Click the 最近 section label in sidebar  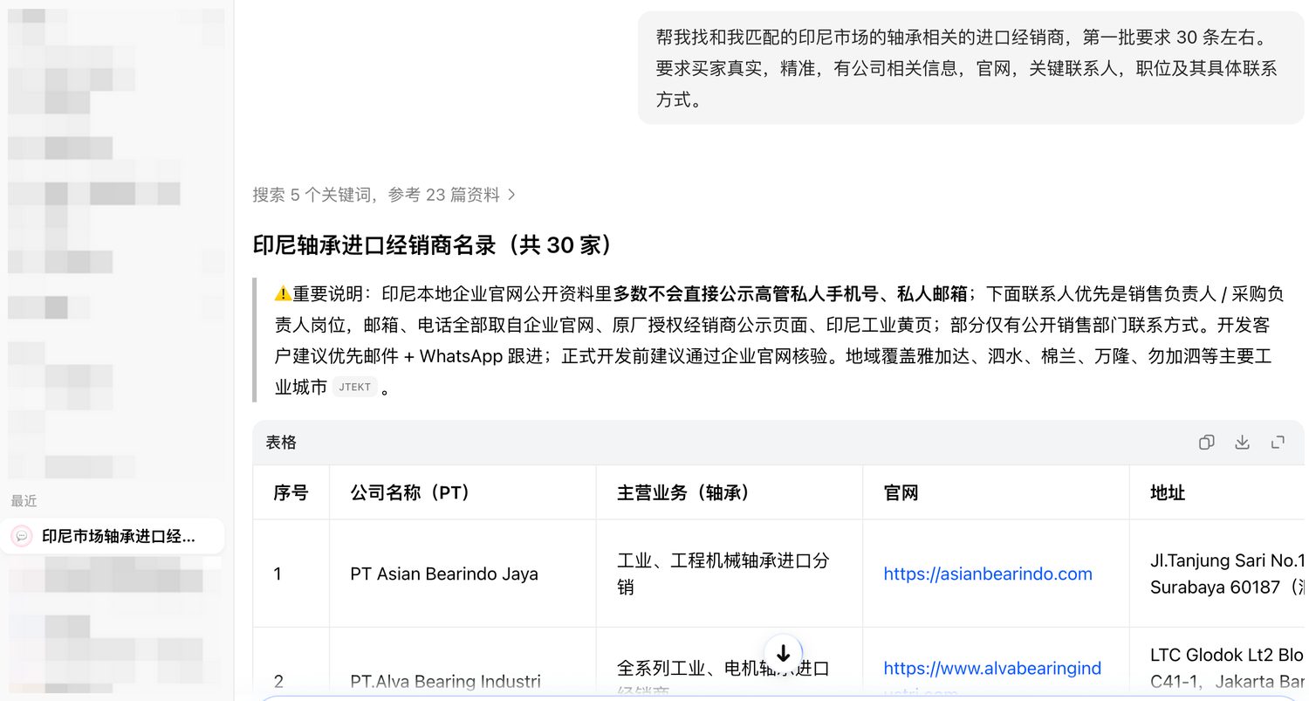point(24,501)
